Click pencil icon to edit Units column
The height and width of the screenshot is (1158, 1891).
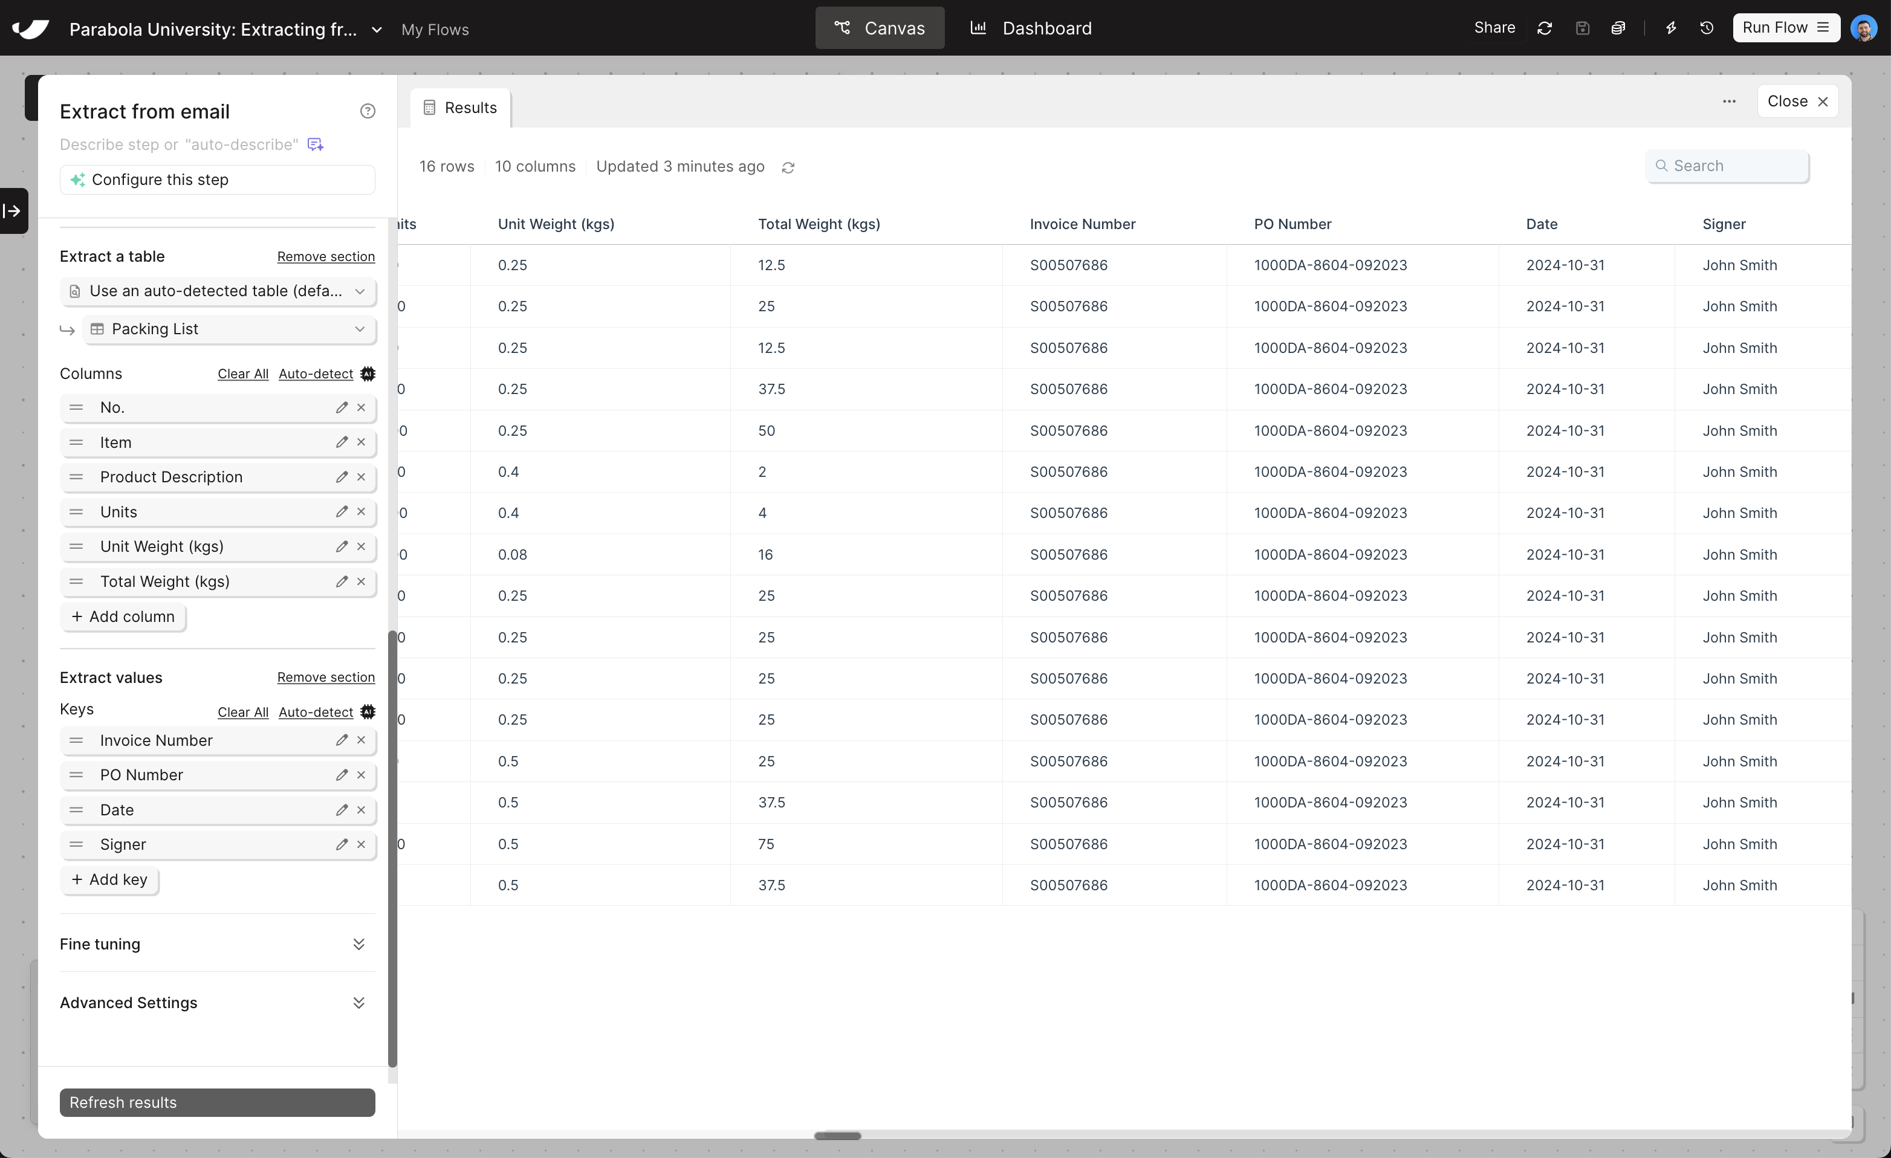342,512
